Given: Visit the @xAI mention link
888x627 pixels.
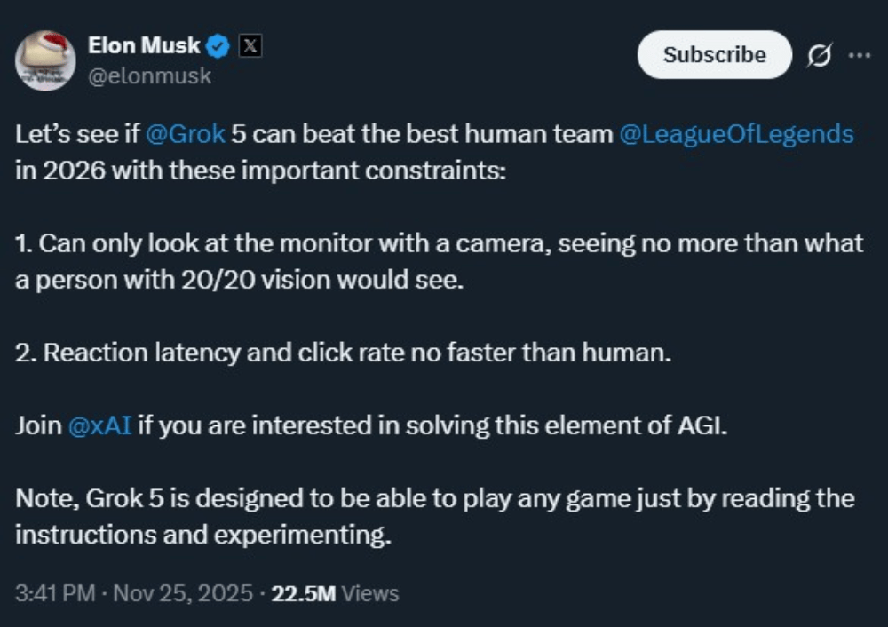Looking at the screenshot, I should (99, 425).
